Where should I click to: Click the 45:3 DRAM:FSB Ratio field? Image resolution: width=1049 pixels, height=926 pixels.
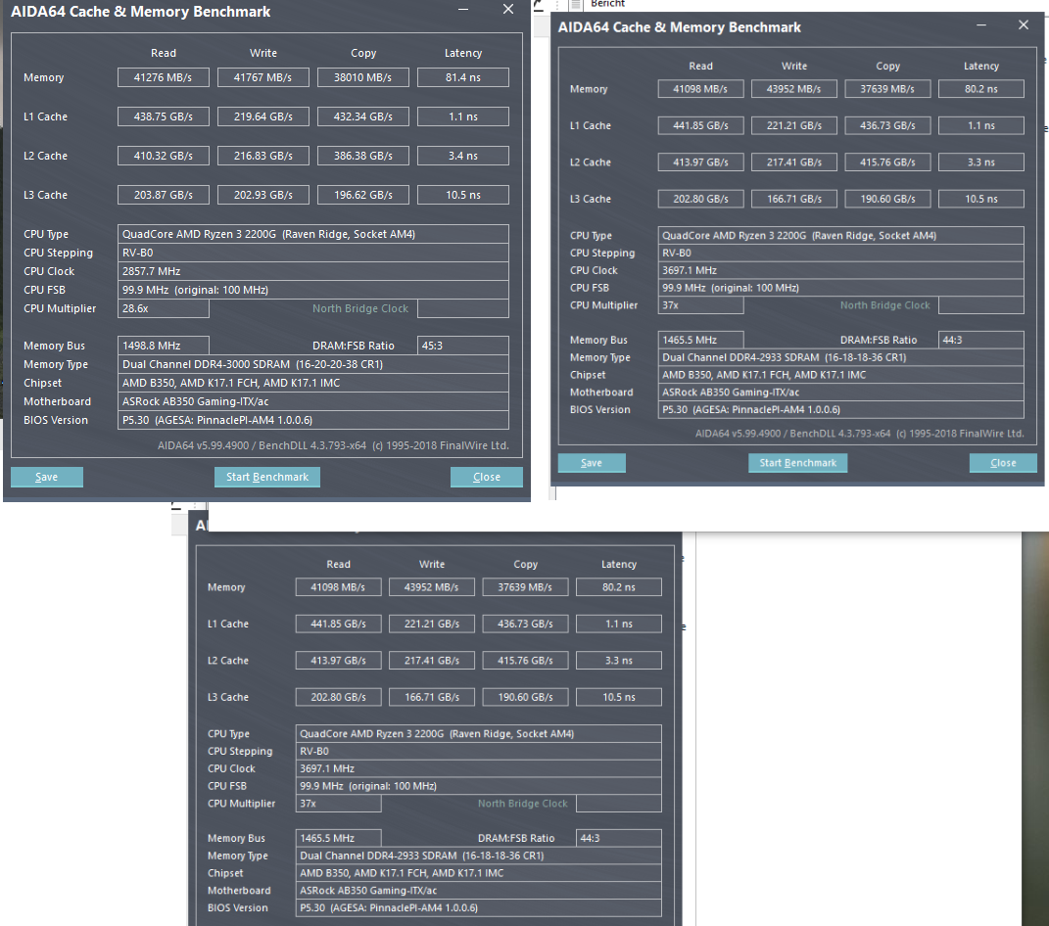point(463,346)
